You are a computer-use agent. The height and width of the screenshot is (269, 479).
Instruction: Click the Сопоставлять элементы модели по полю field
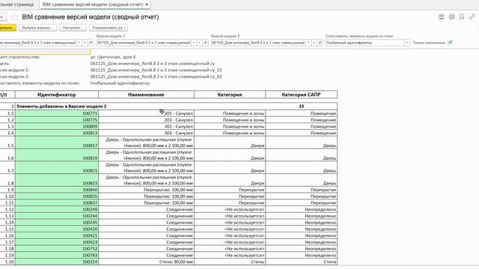tap(364, 43)
